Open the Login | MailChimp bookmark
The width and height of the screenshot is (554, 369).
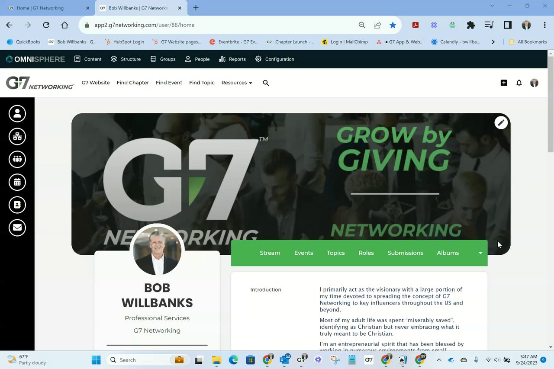tap(345, 42)
